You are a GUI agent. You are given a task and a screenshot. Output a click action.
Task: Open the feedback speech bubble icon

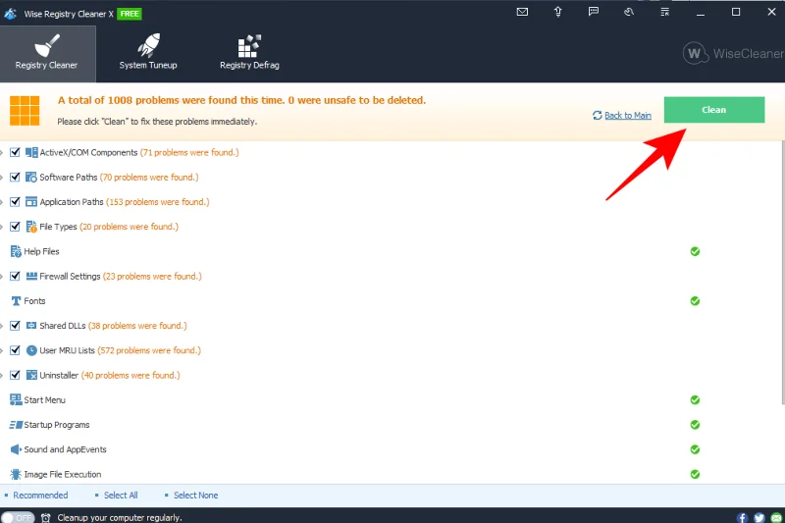[x=594, y=12]
